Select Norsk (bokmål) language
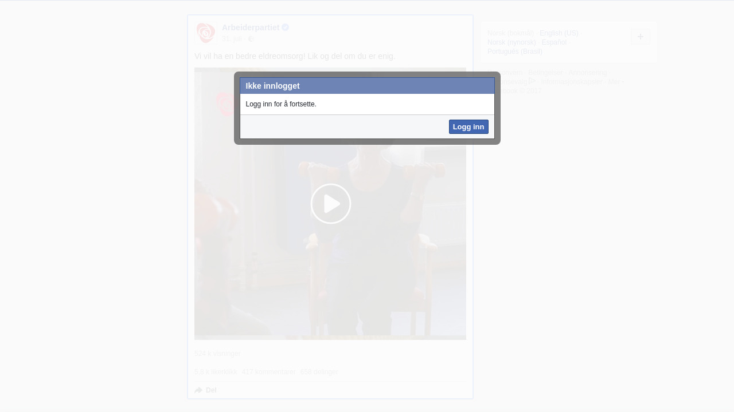 pyautogui.click(x=510, y=33)
